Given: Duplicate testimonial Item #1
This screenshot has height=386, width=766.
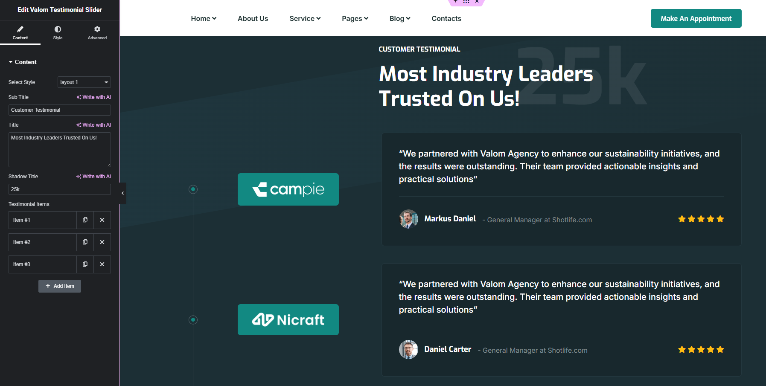Looking at the screenshot, I should click(85, 220).
